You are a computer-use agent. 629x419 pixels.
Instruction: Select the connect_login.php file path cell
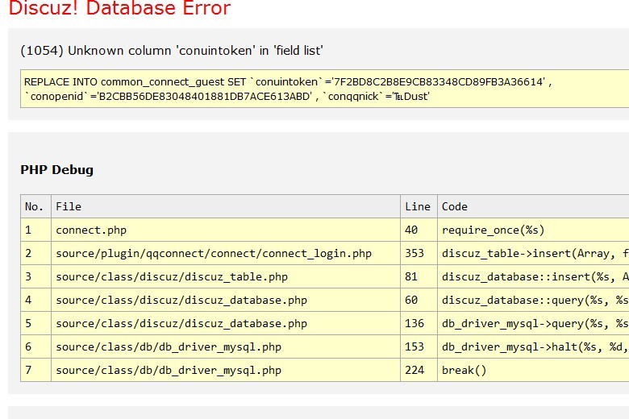214,253
